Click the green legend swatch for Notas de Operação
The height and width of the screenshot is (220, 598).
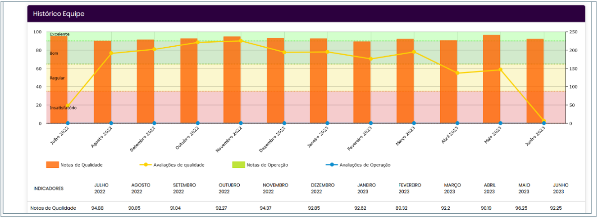coord(238,165)
